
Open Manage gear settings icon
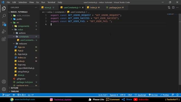pos(4,89)
